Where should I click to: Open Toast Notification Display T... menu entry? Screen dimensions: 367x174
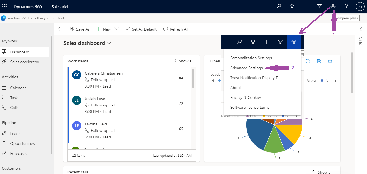coord(255,78)
